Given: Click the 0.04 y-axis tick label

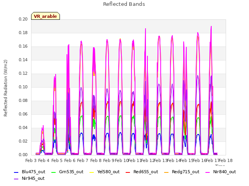Looking at the screenshot, I should point(23,128).
